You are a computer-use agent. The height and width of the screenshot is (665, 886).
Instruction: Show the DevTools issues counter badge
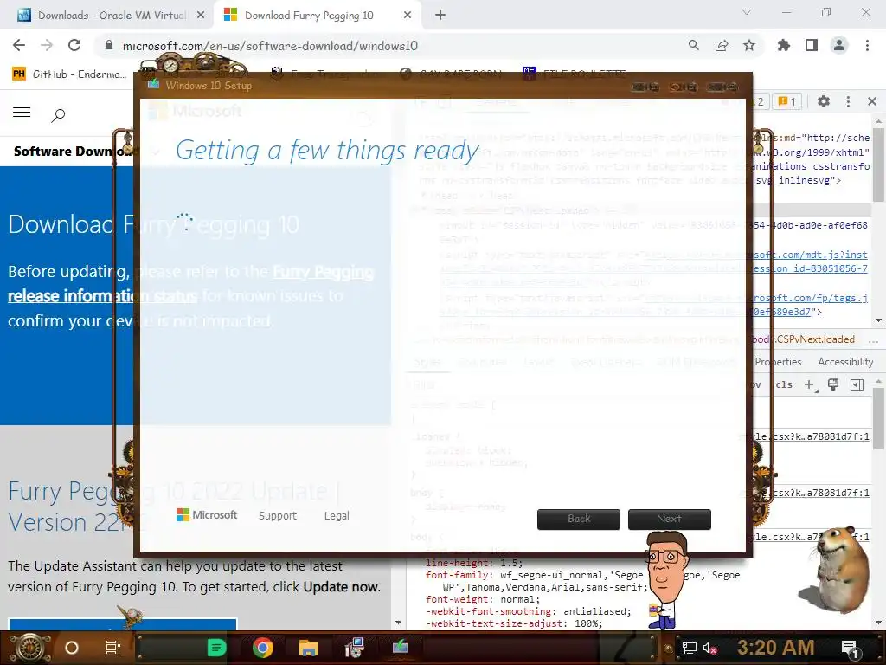coord(786,101)
